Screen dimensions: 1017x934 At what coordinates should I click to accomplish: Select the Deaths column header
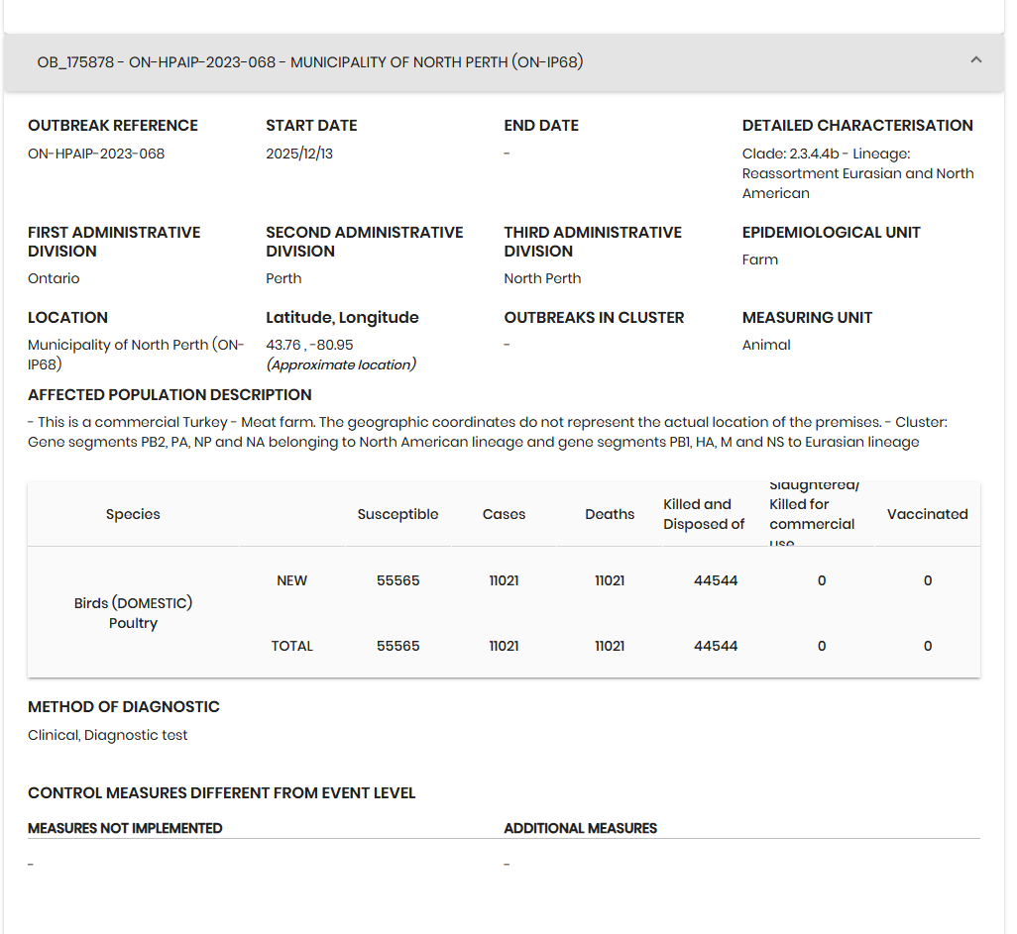(610, 514)
